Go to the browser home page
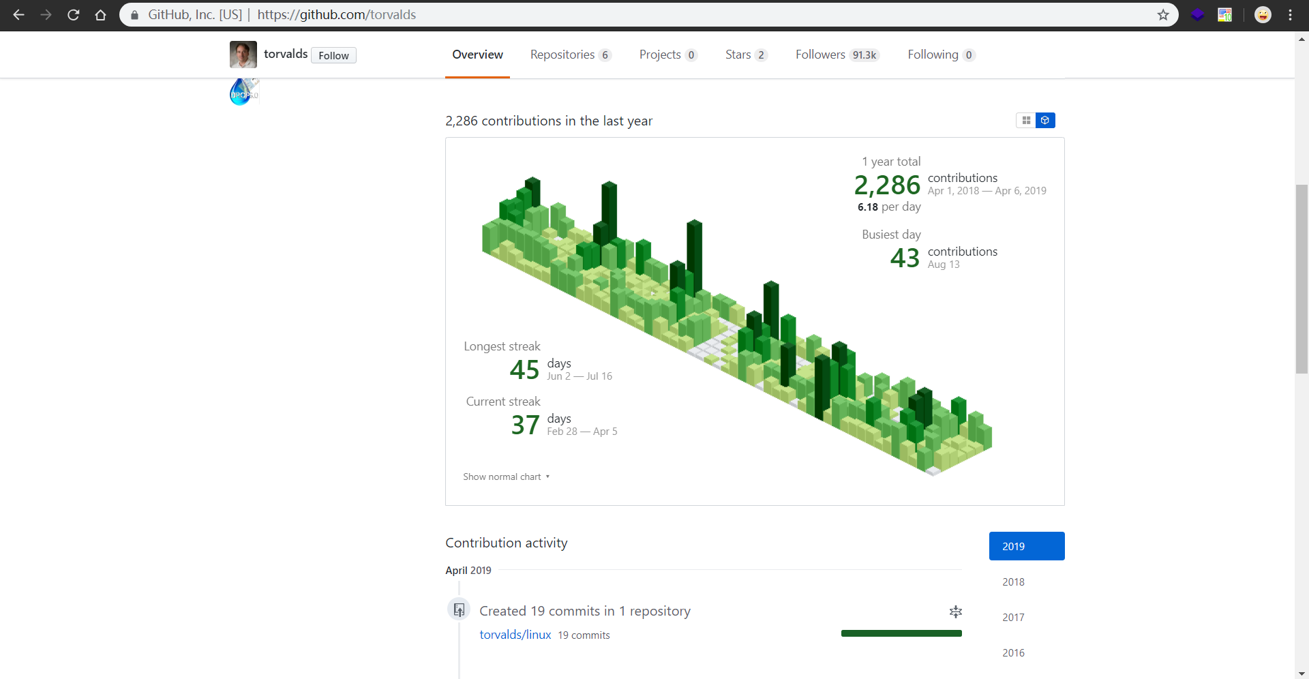This screenshot has width=1309, height=679. pos(101,15)
